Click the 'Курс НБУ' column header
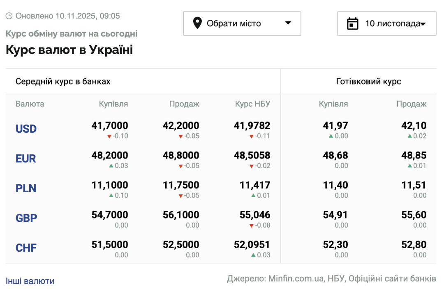 click(x=252, y=104)
